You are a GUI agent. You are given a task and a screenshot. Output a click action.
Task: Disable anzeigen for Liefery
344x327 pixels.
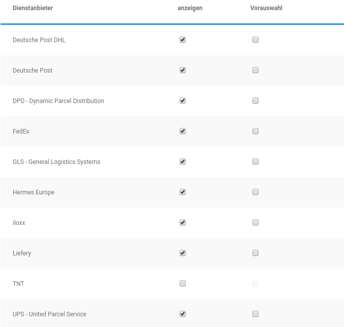click(183, 253)
